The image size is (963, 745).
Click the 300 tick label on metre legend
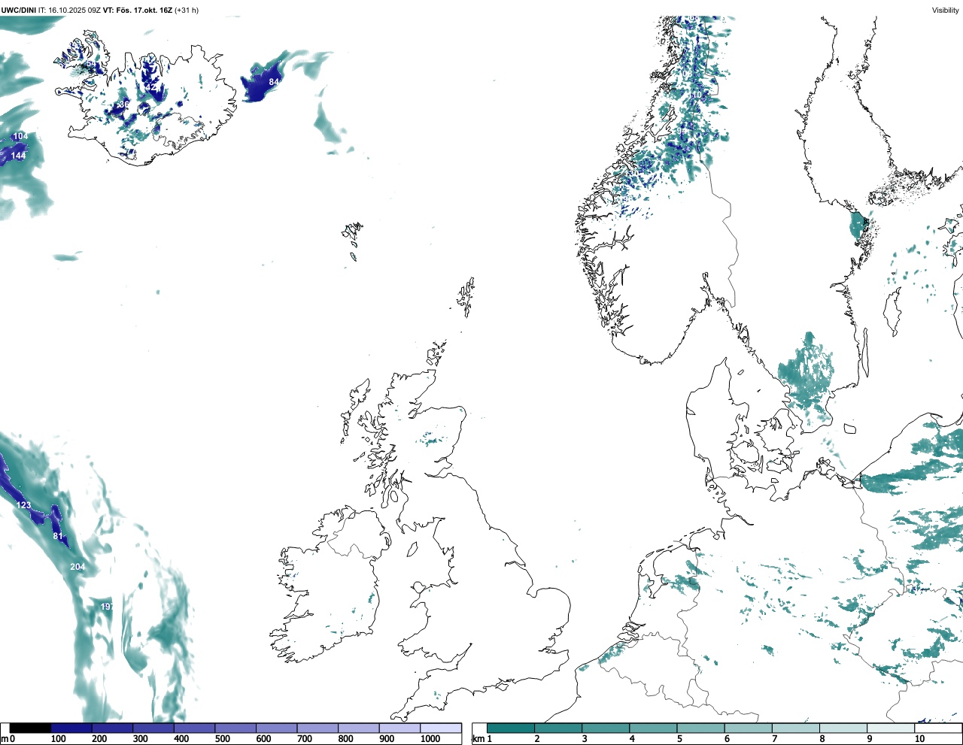[x=141, y=739]
